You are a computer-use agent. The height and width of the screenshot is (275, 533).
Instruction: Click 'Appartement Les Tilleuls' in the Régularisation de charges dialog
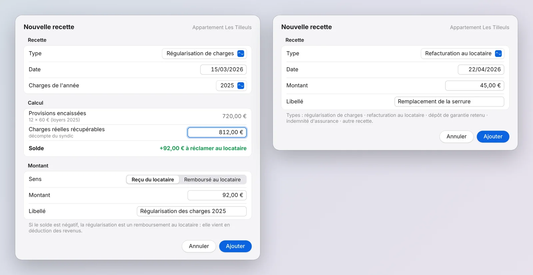click(x=222, y=27)
